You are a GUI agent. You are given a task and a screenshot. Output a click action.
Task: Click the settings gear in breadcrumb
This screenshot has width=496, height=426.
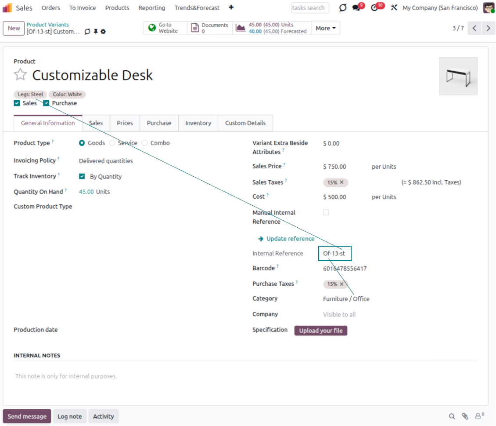[103, 32]
